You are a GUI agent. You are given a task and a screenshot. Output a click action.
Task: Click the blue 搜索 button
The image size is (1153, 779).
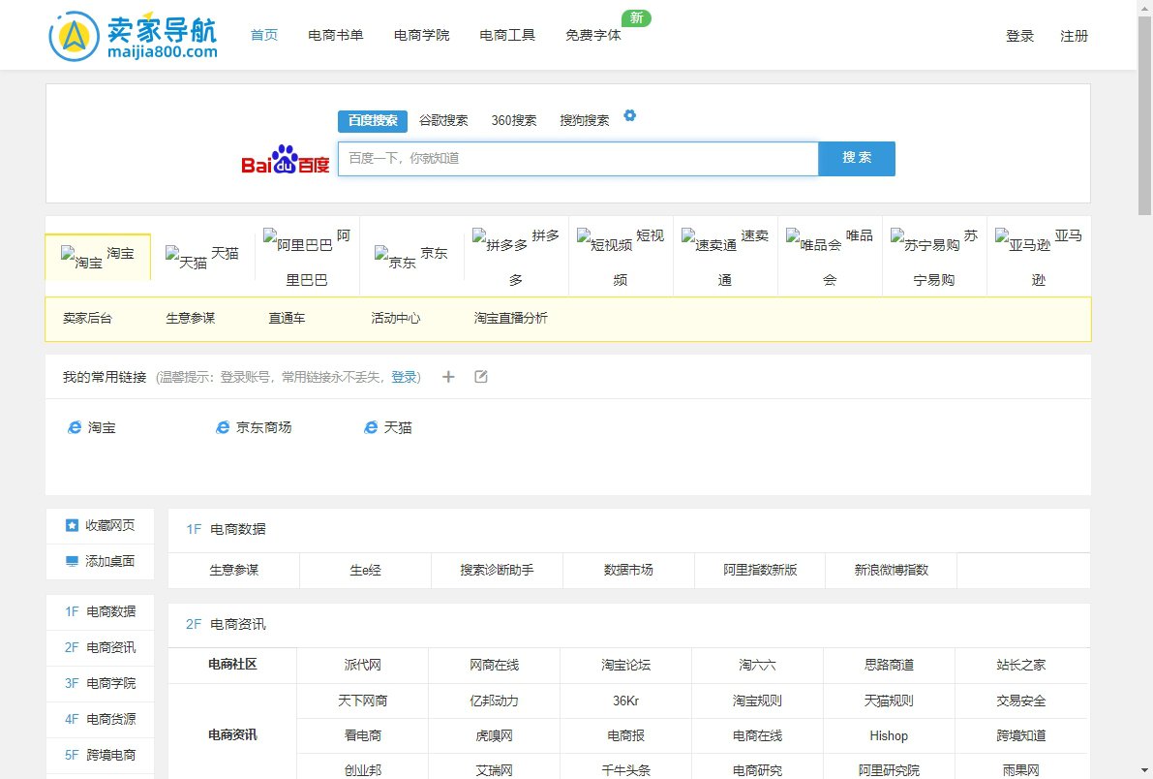[857, 158]
